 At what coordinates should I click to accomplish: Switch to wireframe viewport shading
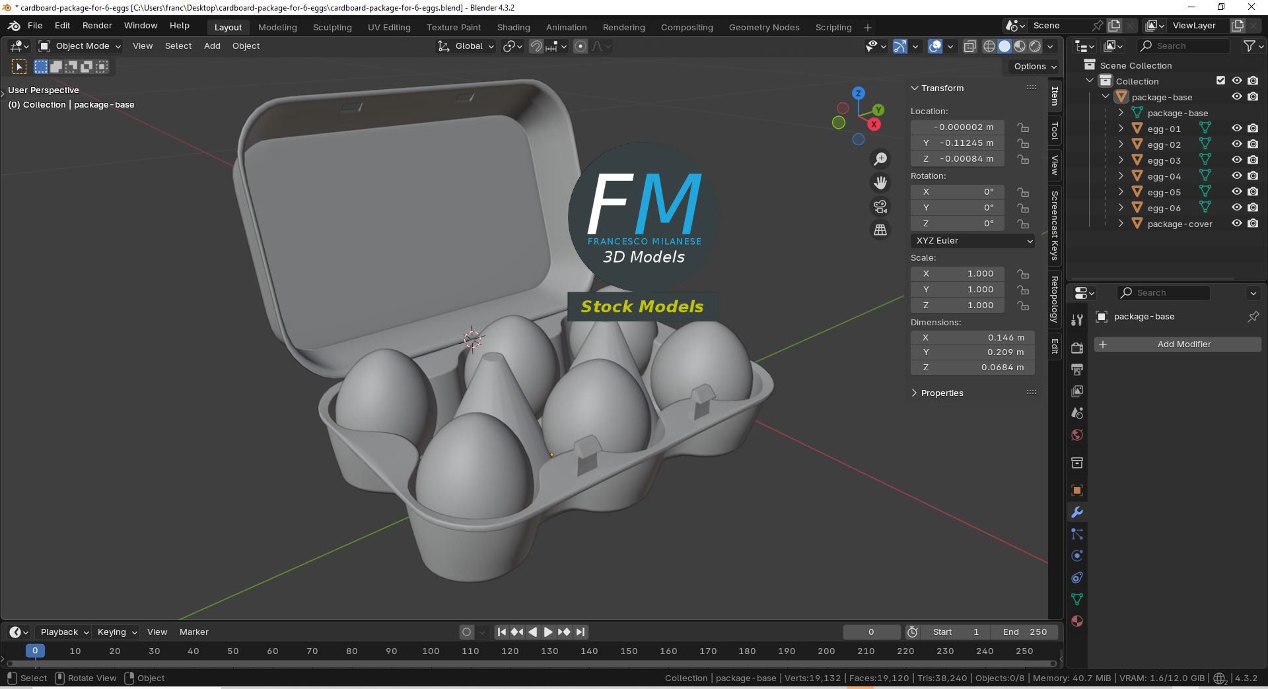click(x=989, y=46)
